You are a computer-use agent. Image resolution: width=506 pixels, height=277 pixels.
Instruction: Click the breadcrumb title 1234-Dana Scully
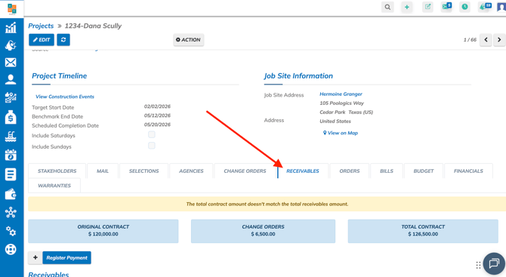pyautogui.click(x=93, y=26)
